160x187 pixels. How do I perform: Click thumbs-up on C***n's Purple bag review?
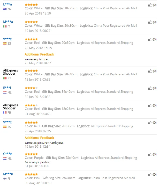tap(150, 154)
